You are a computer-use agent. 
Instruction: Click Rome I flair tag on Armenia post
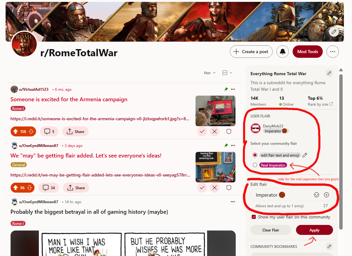[x=18, y=109]
